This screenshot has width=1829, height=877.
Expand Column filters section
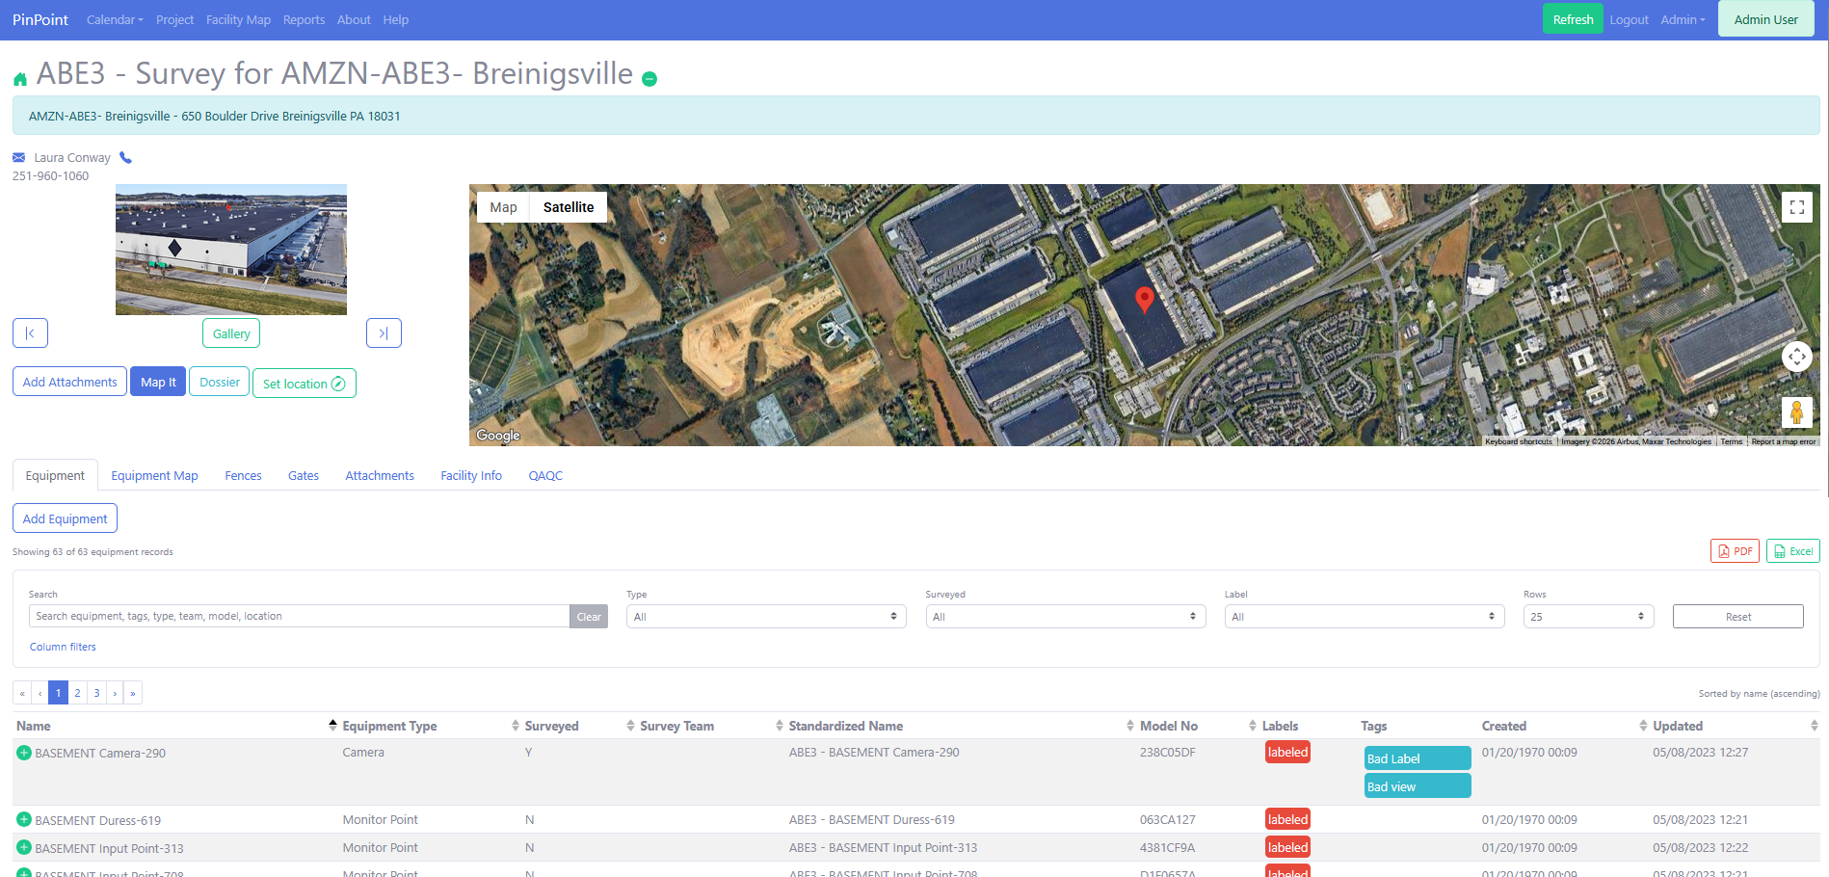(63, 647)
